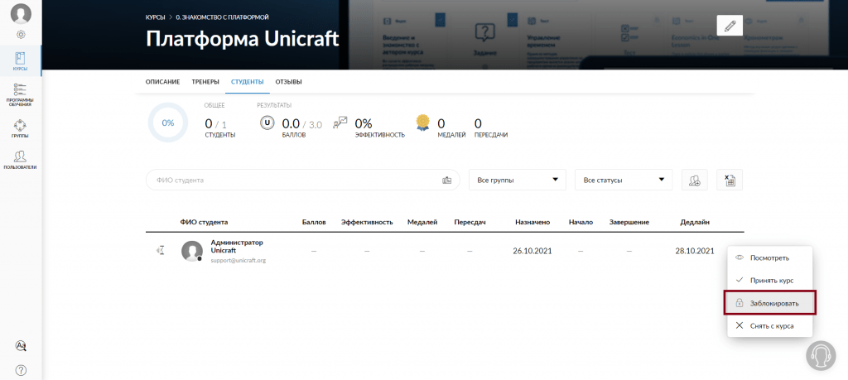Screen dimensions: 848x380
Task: Open Программы обучения section
Action: (21, 94)
